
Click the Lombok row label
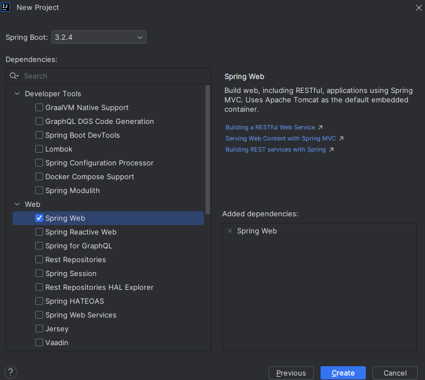tap(59, 149)
